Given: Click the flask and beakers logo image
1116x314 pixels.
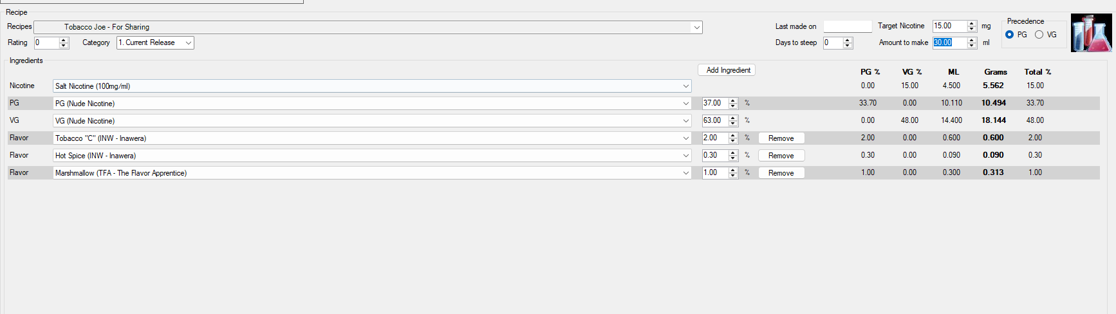Looking at the screenshot, I should click(1092, 33).
